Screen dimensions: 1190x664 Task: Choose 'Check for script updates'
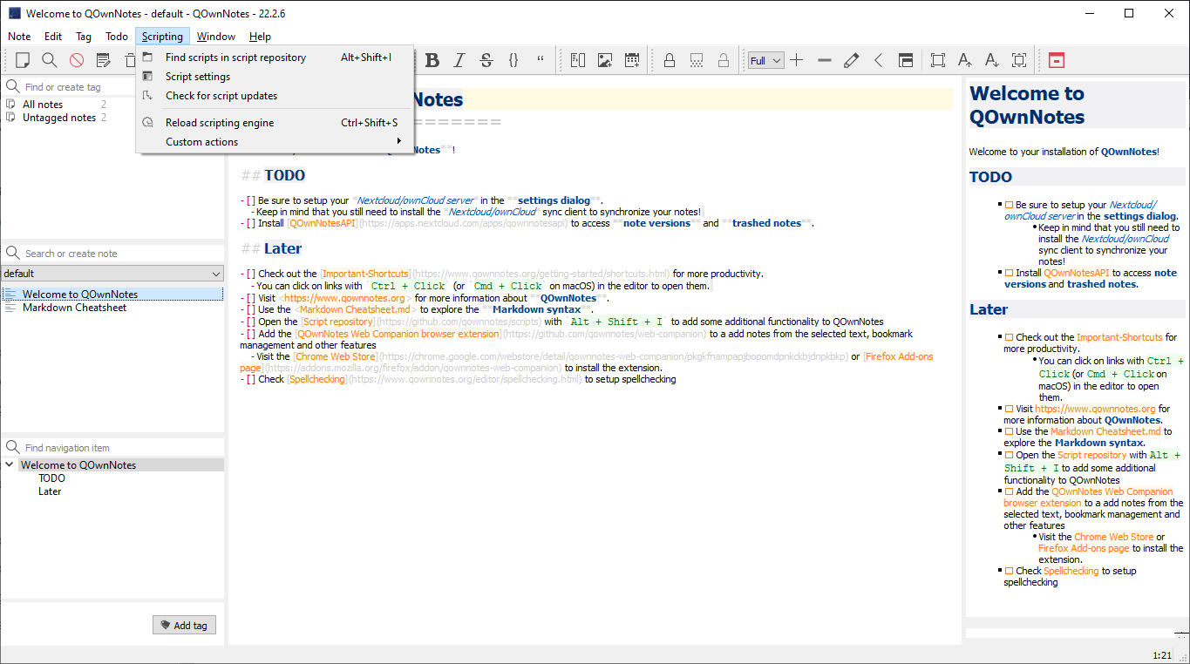(x=275, y=96)
